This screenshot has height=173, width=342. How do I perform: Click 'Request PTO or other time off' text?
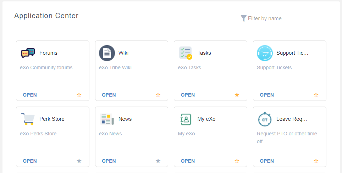click(287, 137)
